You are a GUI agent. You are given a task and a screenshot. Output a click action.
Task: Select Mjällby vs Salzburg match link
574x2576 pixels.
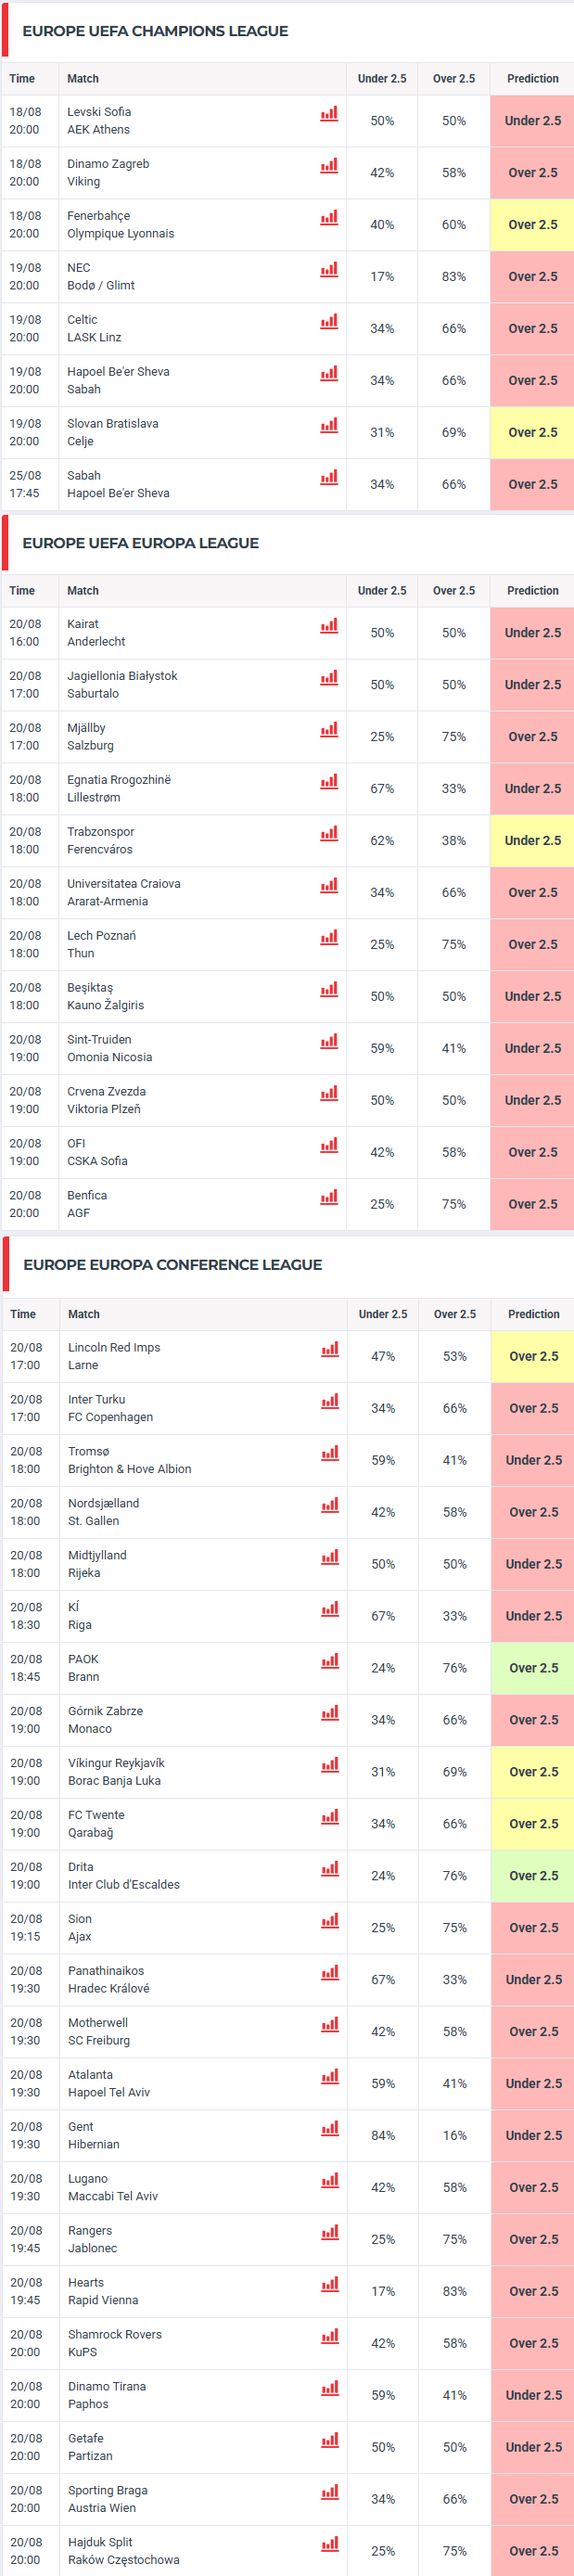point(90,737)
